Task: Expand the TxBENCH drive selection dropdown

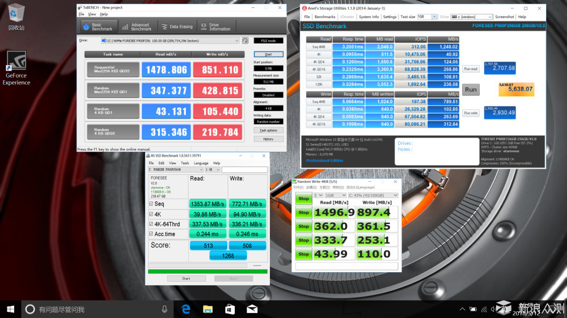Action: tap(236, 41)
